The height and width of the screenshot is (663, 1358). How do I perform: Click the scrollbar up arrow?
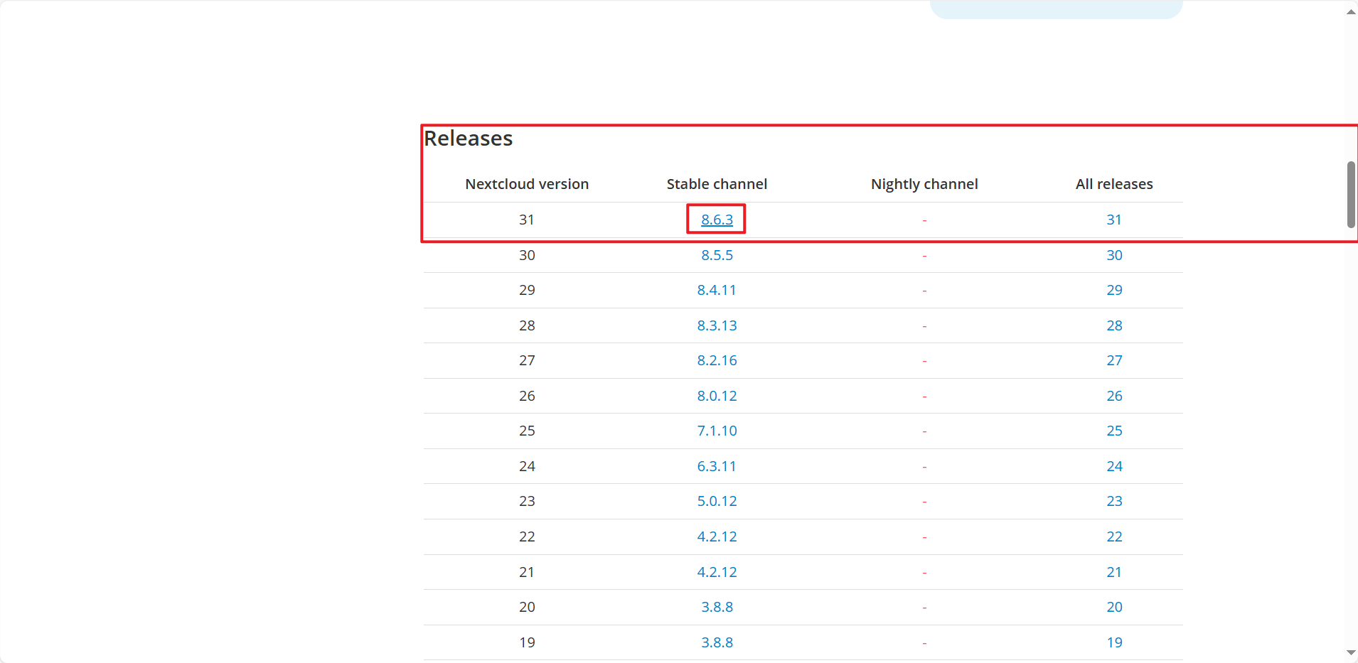coord(1351,11)
